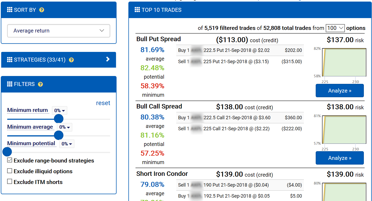372x201 pixels.
Task: Click the $137.00 risk amount
Action: (340, 40)
